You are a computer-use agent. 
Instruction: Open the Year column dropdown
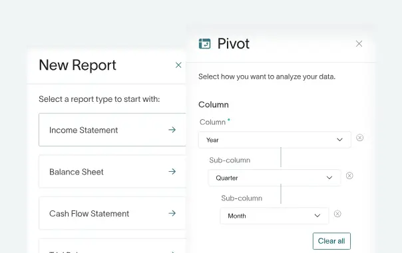(x=275, y=140)
